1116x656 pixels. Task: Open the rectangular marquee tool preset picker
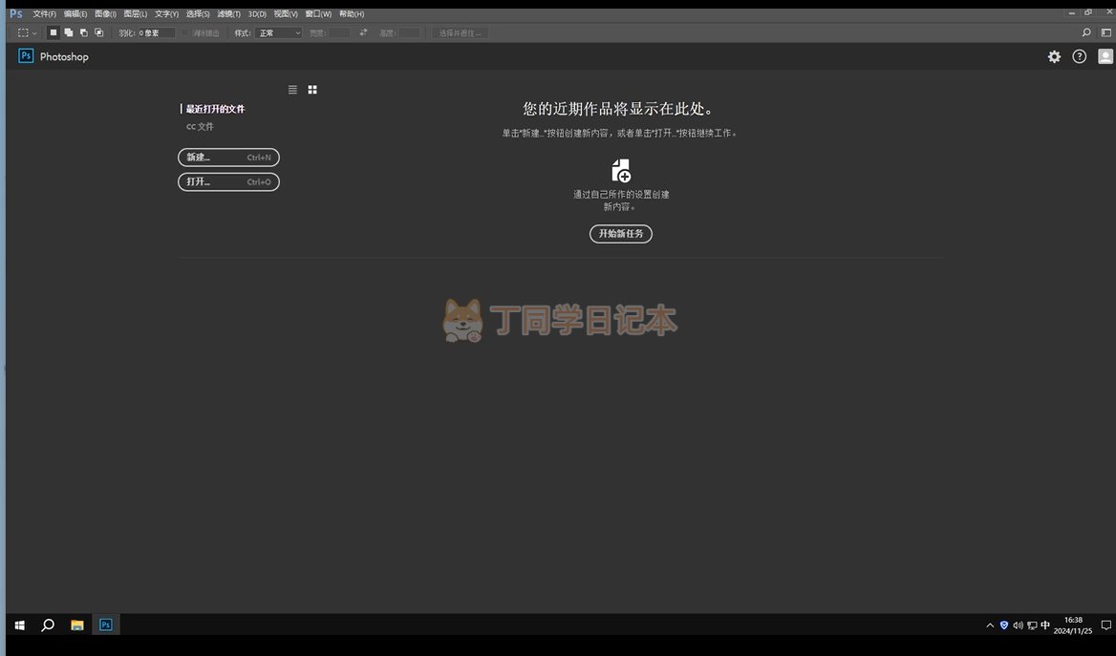point(27,32)
